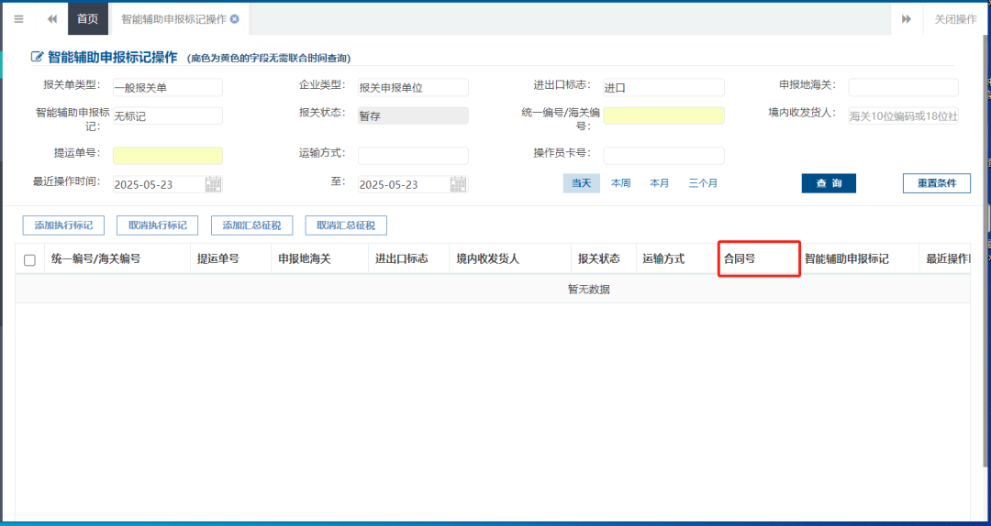Open the 关闭操作 menu
Screen dimensions: 991x526
(955, 19)
